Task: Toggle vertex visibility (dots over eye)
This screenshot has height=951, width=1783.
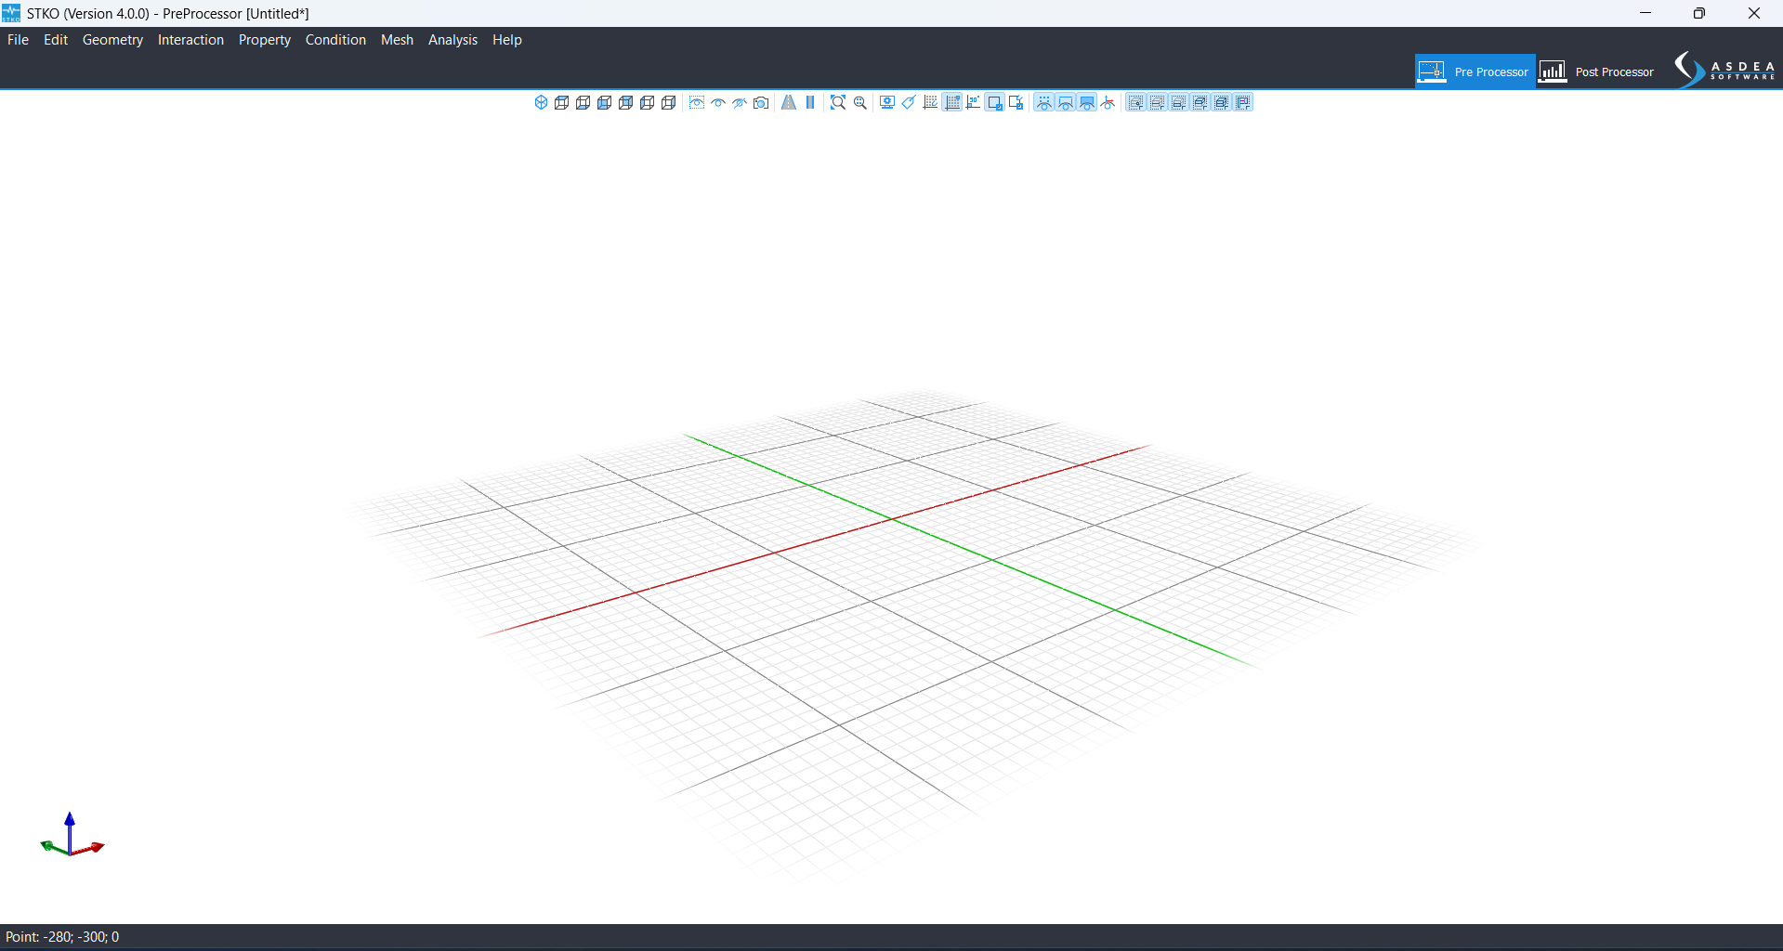Action: pyautogui.click(x=1044, y=102)
